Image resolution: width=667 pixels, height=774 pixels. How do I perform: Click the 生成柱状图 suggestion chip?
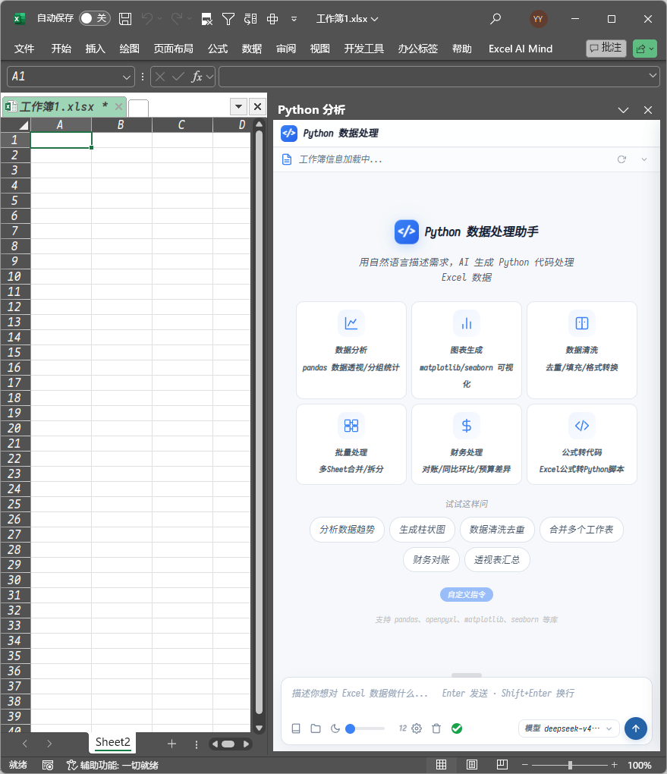422,530
